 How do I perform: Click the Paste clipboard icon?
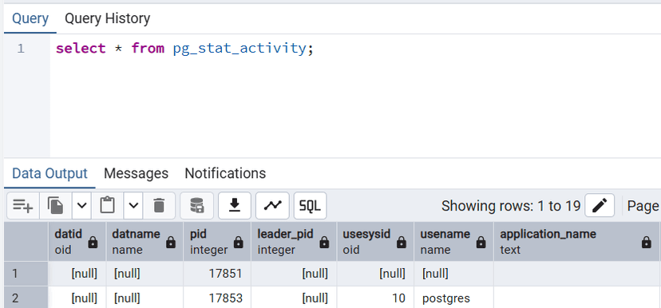[x=108, y=206]
